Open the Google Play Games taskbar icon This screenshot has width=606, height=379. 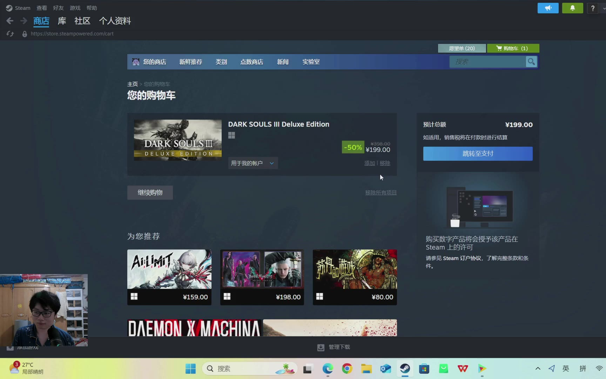click(482, 368)
